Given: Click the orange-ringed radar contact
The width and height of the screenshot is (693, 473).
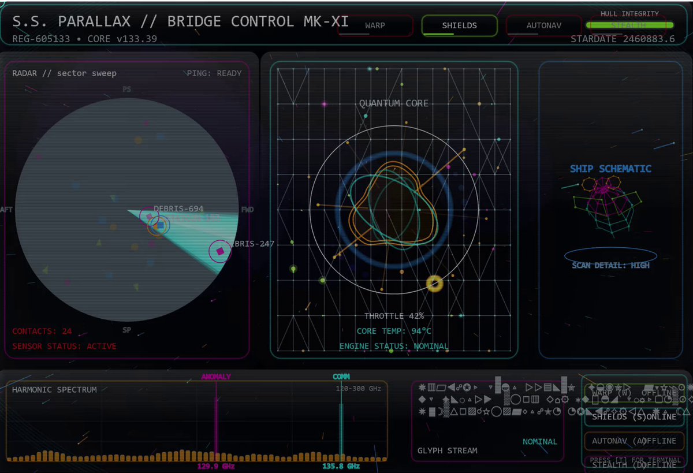Looking at the screenshot, I should coord(158,226).
